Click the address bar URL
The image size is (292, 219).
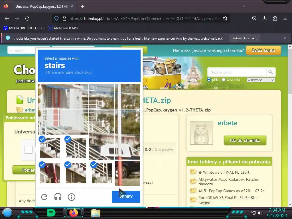click(x=145, y=19)
